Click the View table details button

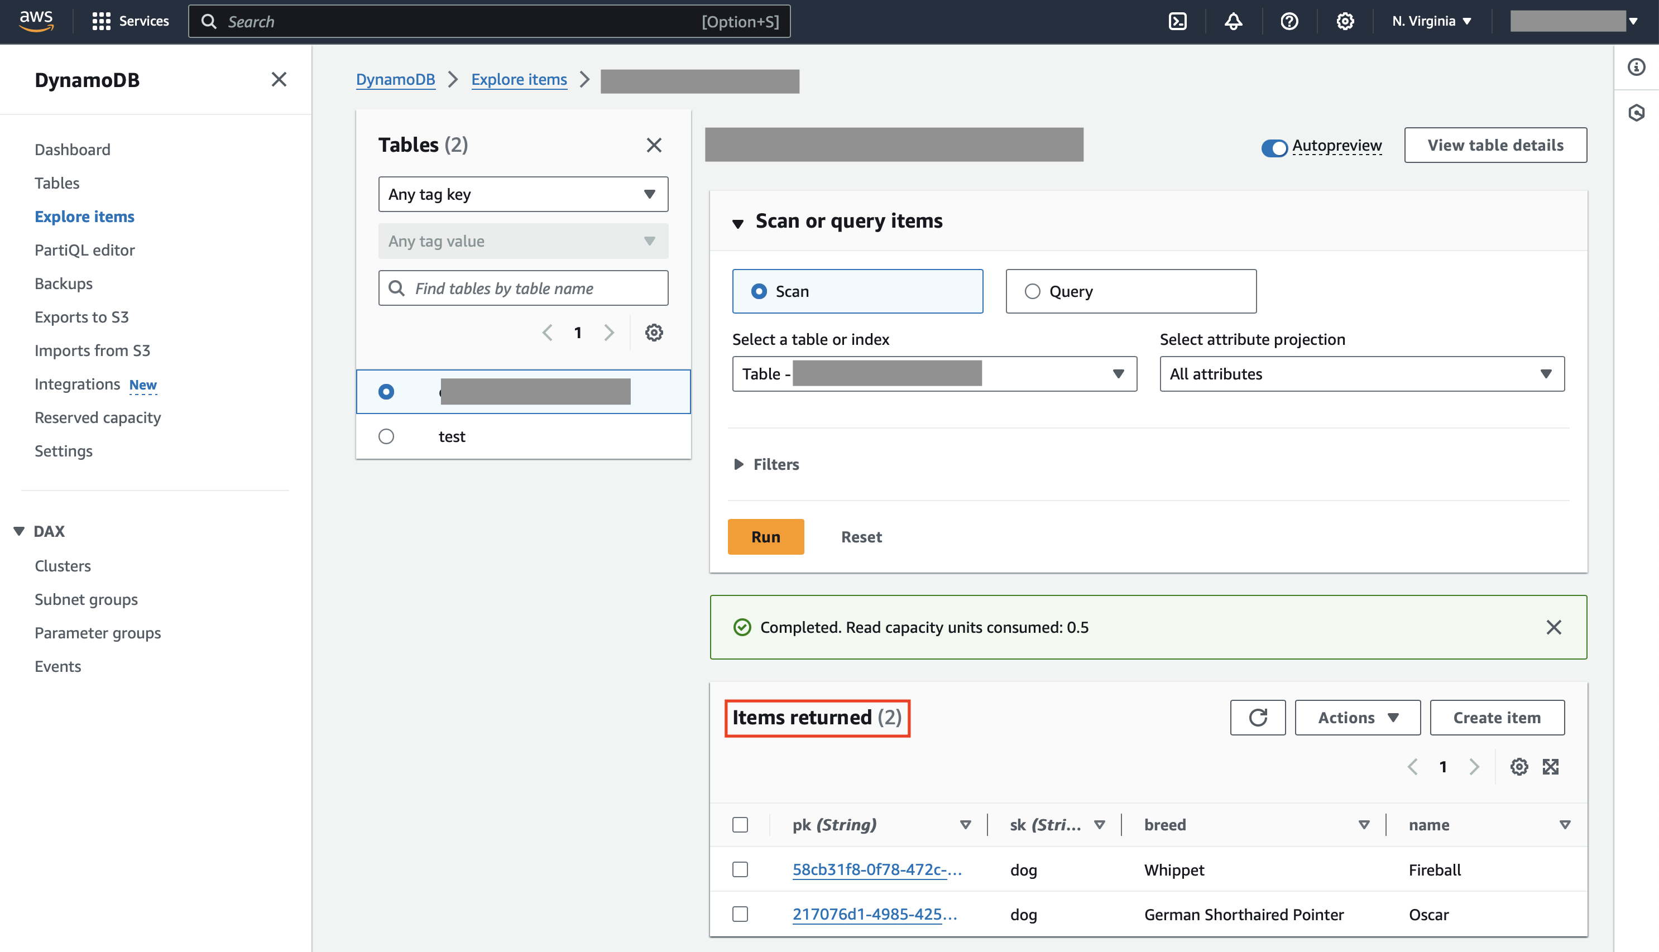pyautogui.click(x=1495, y=145)
